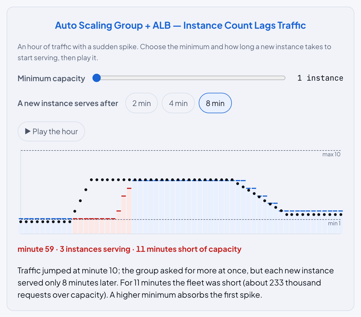This screenshot has height=317, width=361.
Task: Click the "Minimum capacity" label
Action: click(51, 78)
